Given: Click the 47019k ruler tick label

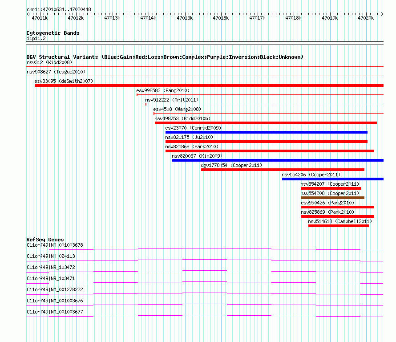Looking at the screenshot, I should click(330, 18).
